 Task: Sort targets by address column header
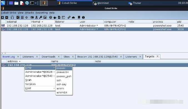[x=29, y=61]
